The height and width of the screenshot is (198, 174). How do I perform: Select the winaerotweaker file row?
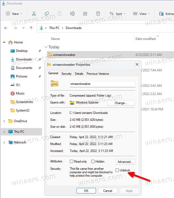(x=110, y=55)
